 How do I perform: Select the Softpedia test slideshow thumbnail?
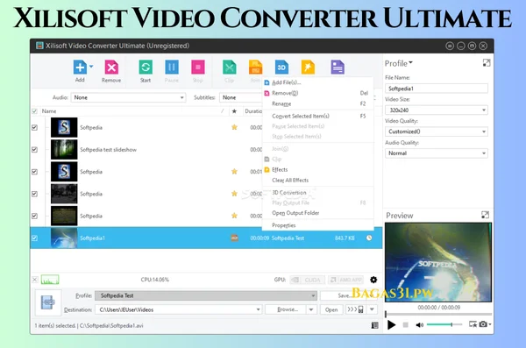pos(64,150)
